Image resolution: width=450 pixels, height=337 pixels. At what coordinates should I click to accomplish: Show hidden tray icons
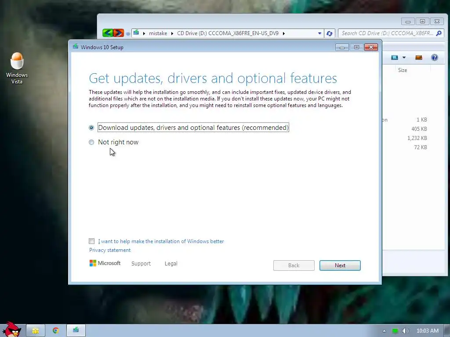click(384, 331)
